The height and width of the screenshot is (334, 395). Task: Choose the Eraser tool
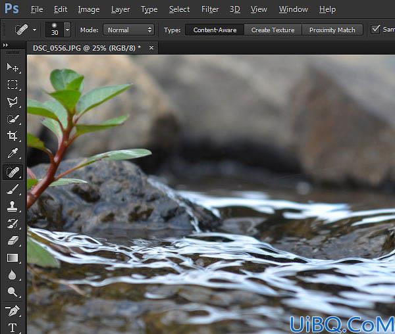point(13,241)
